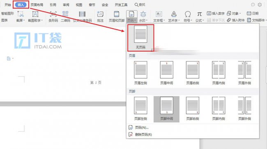Select the 插入 ribbon tab
The width and height of the screenshot is (267, 149).
21,5
